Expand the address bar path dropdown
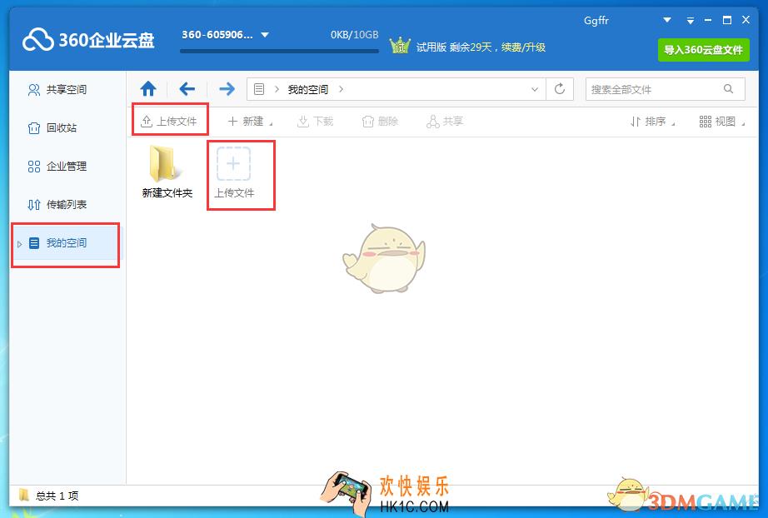768x518 pixels. point(535,89)
